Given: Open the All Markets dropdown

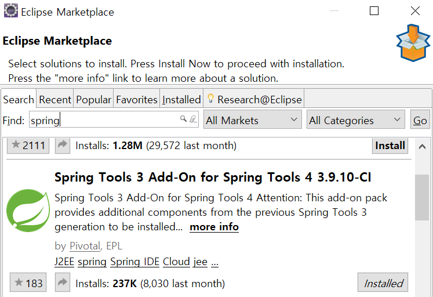Looking at the screenshot, I should click(x=252, y=119).
